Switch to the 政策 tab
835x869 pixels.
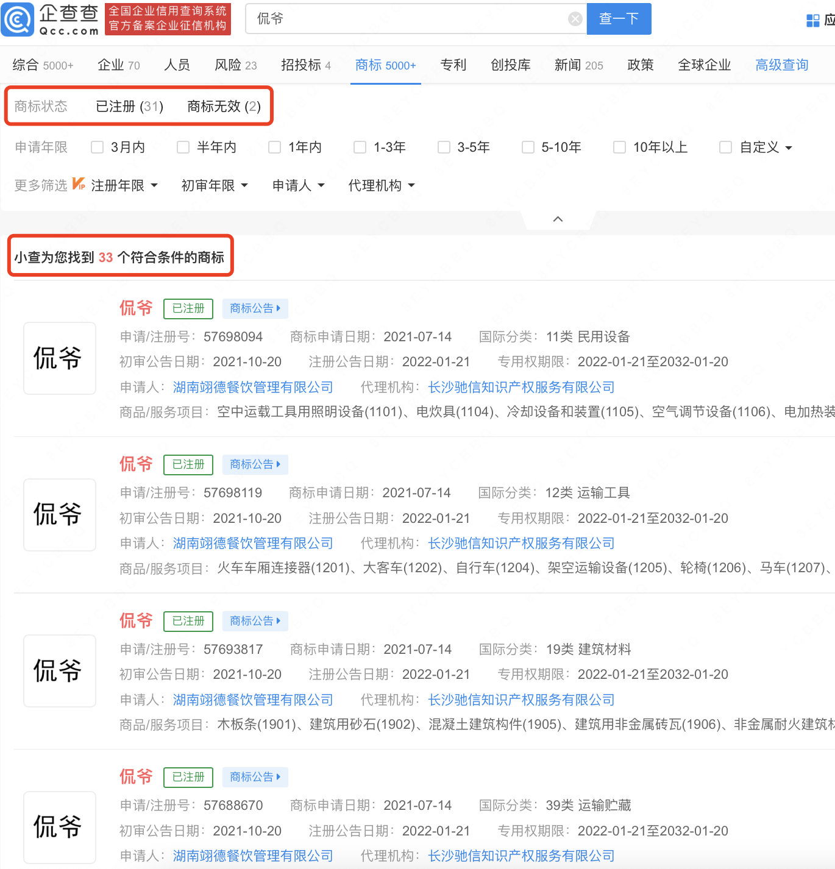click(x=641, y=65)
